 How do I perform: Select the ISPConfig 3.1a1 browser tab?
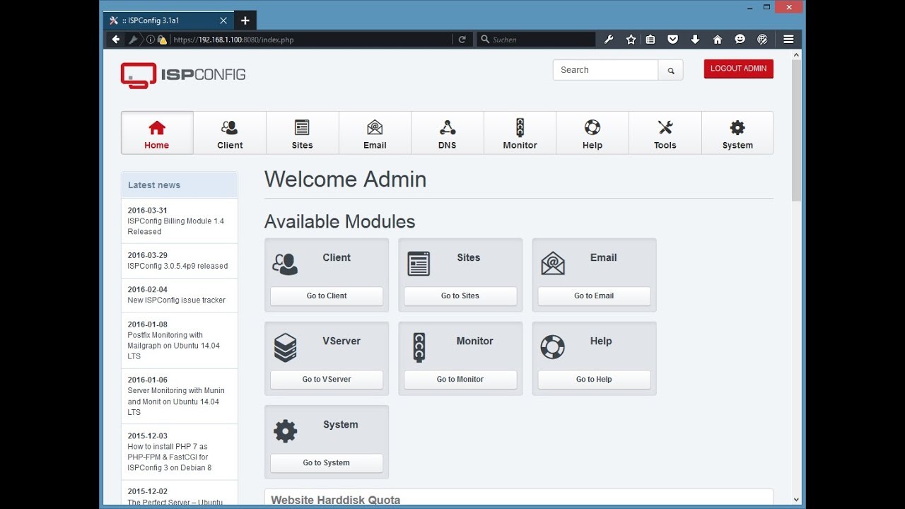(168, 21)
